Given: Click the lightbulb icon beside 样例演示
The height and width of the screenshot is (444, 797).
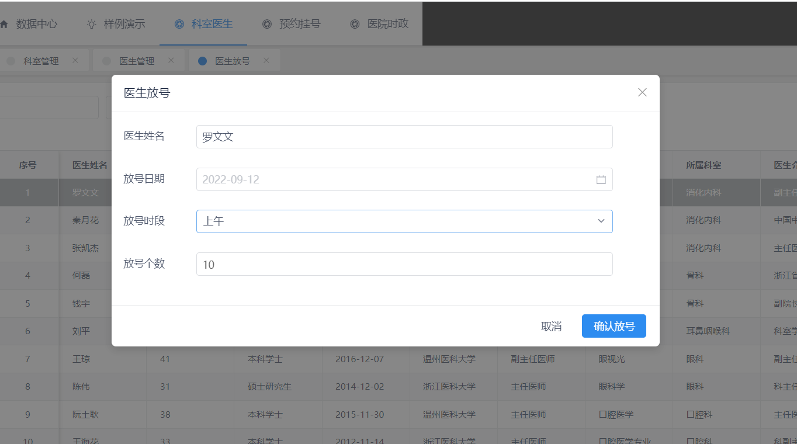Looking at the screenshot, I should pos(92,24).
